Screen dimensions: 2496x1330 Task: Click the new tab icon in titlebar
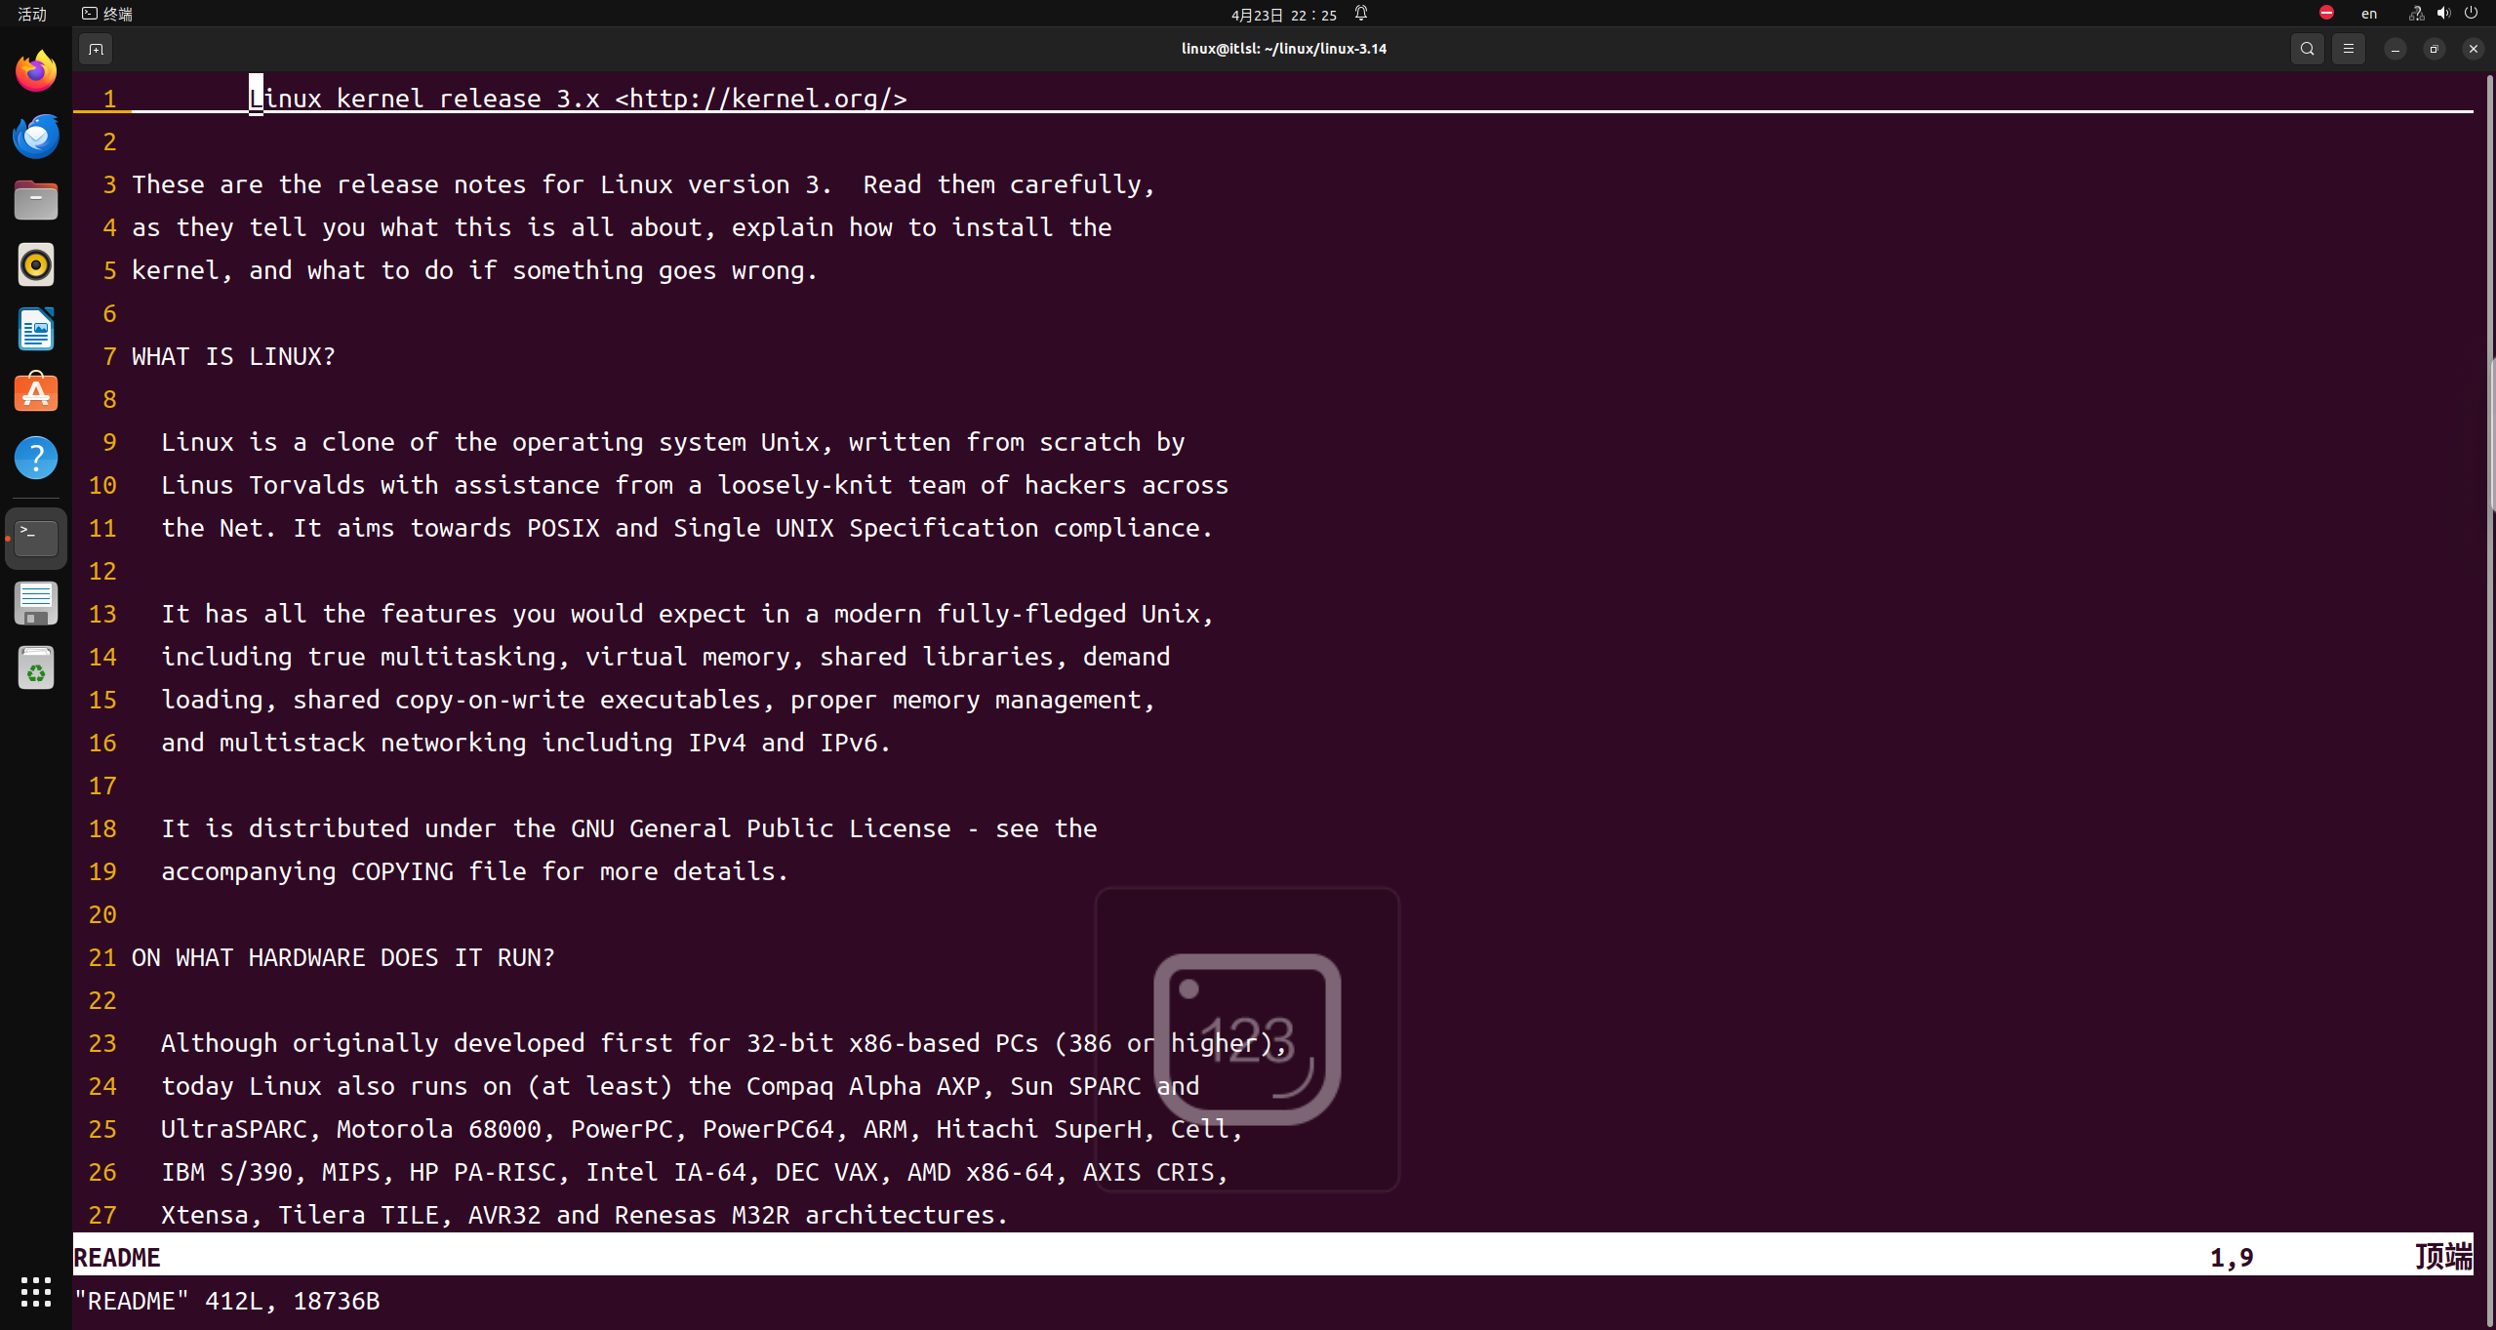tap(96, 49)
